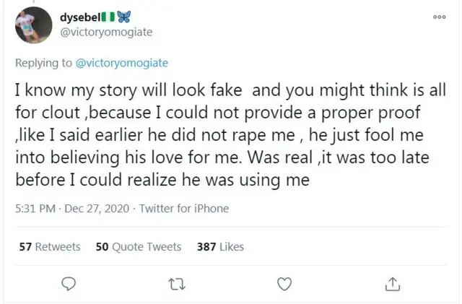
Task: View the 50 Quote Tweets list
Action: [x=139, y=246]
